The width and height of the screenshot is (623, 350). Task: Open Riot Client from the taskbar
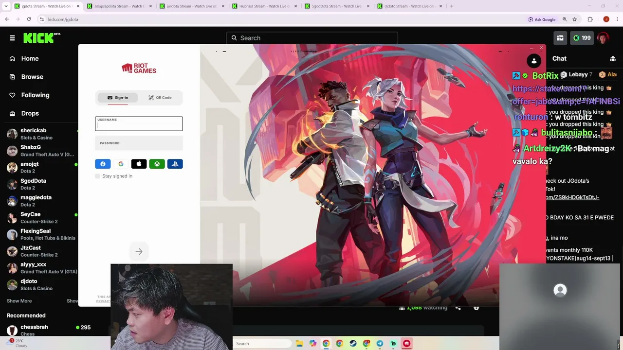(406, 344)
